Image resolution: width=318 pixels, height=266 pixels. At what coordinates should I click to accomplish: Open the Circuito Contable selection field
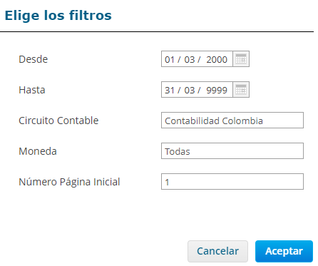click(x=232, y=121)
